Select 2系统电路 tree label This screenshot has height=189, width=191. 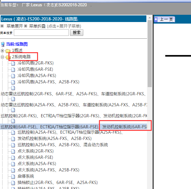(x=21, y=57)
